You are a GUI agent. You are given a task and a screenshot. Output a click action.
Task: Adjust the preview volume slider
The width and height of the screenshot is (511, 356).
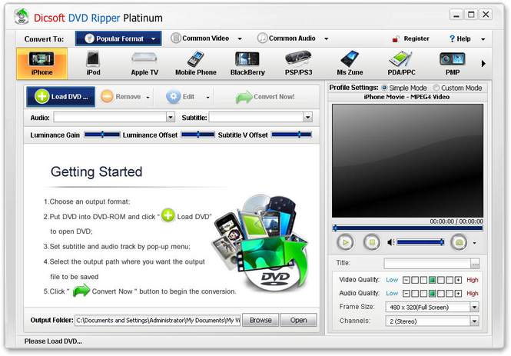click(x=420, y=242)
